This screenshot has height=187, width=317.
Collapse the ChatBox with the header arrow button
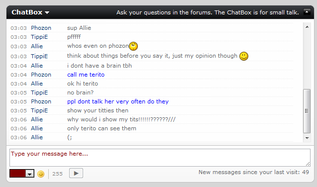pyautogui.click(x=307, y=12)
